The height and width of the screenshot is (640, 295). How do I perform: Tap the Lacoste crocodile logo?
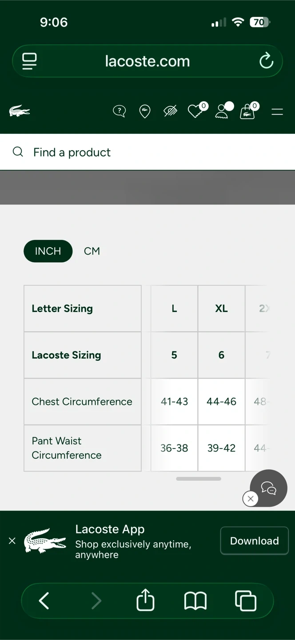20,111
